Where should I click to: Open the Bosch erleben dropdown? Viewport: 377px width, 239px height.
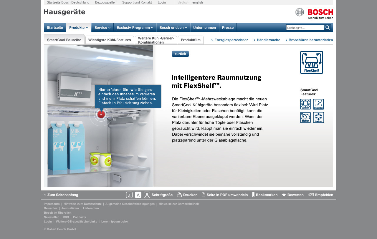(173, 27)
